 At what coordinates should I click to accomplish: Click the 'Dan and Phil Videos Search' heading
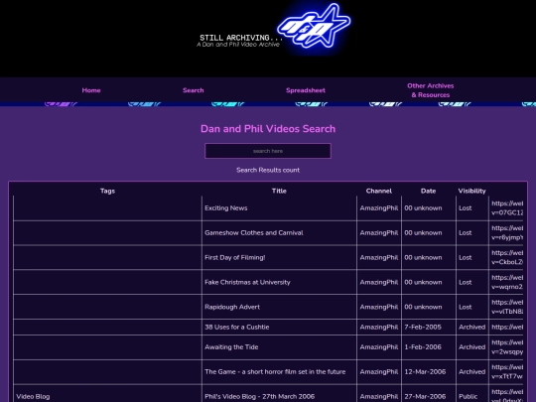(268, 128)
